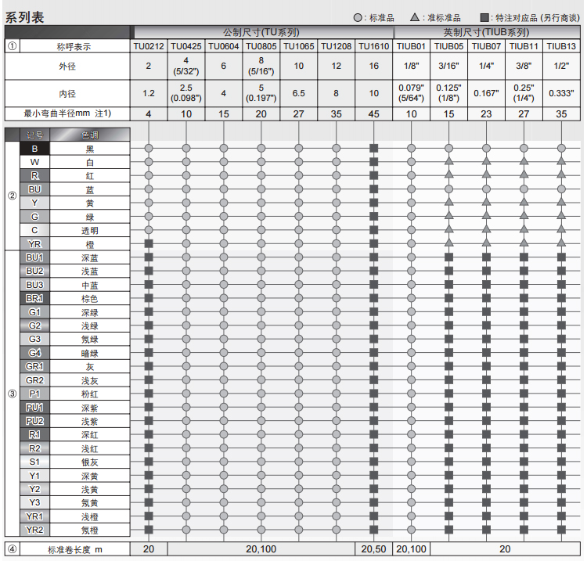587x561 pixels.
Task: Click the 粉红 color name cell
Action: 90,394
